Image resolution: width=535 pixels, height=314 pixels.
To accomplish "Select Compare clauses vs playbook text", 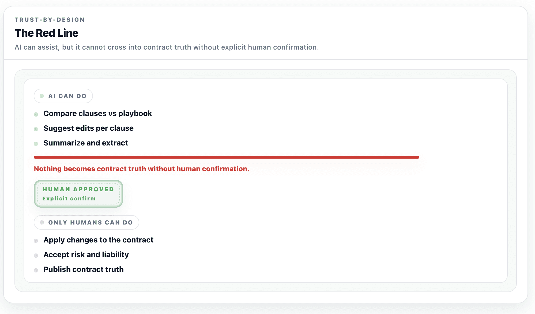I will click(x=97, y=114).
